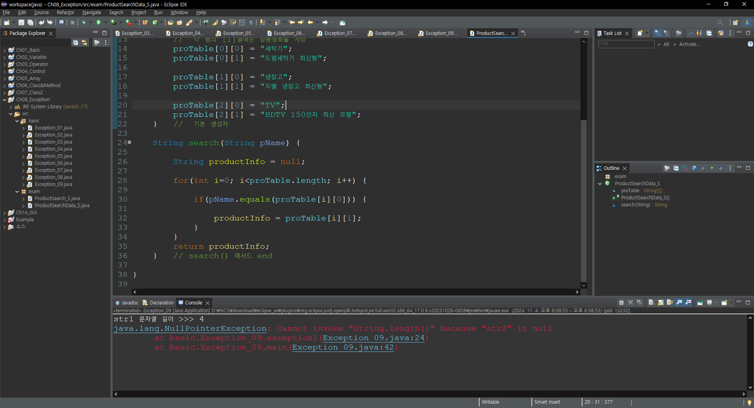Click the Last Edit Location arrow icon
The width and height of the screenshot is (754, 408).
[x=292, y=22]
